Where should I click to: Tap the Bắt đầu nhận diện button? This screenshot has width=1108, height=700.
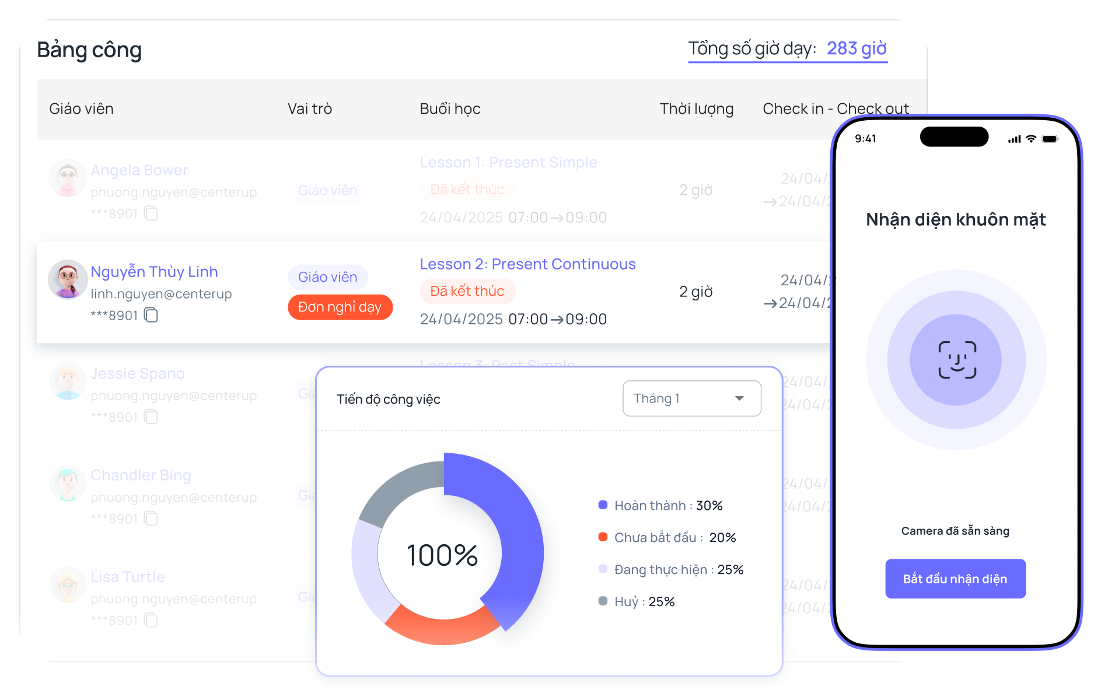pos(955,579)
